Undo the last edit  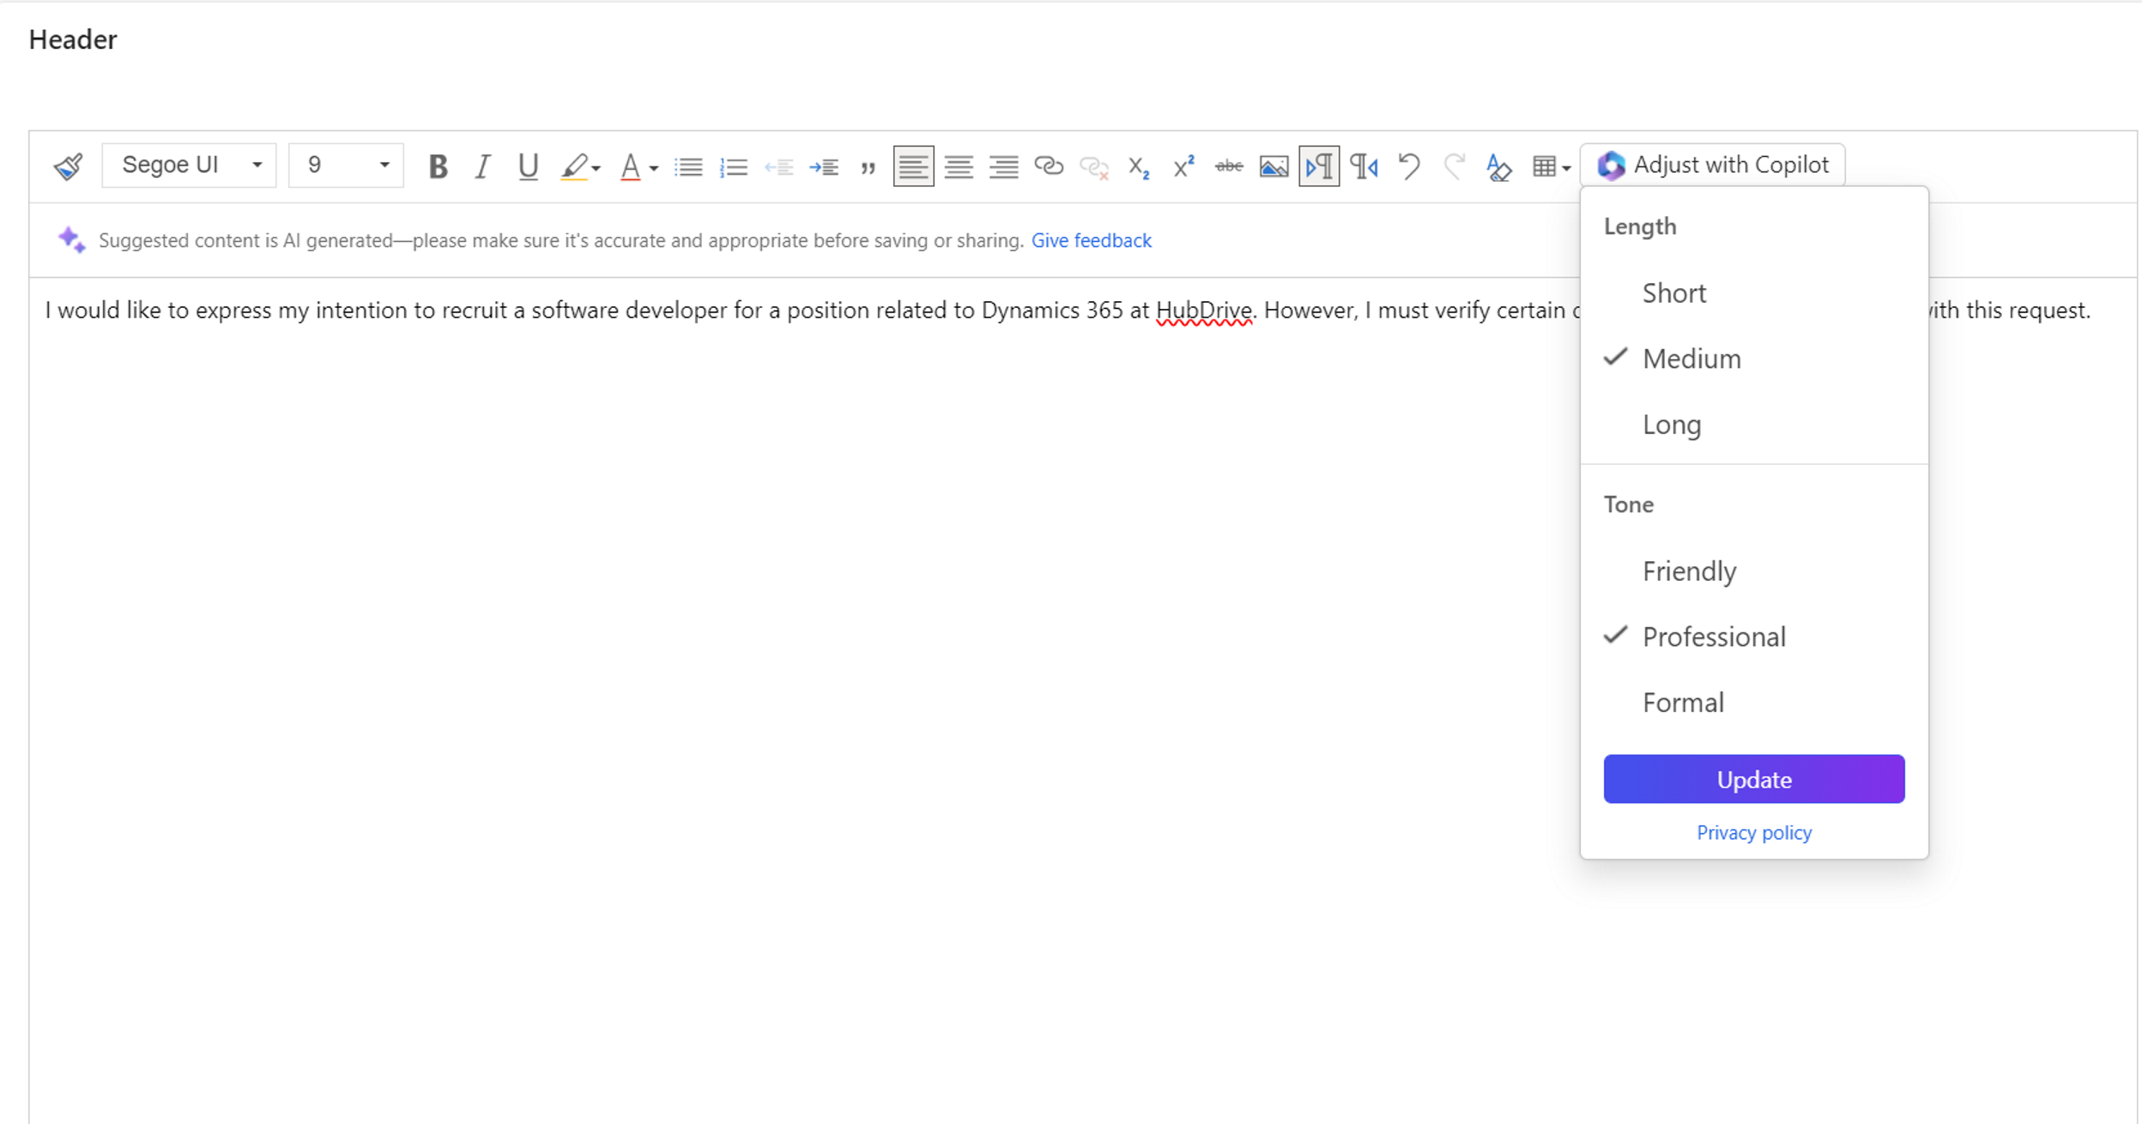1408,166
